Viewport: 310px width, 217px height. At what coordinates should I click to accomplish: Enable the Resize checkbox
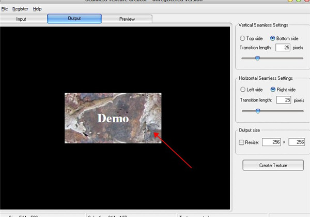[x=241, y=142]
